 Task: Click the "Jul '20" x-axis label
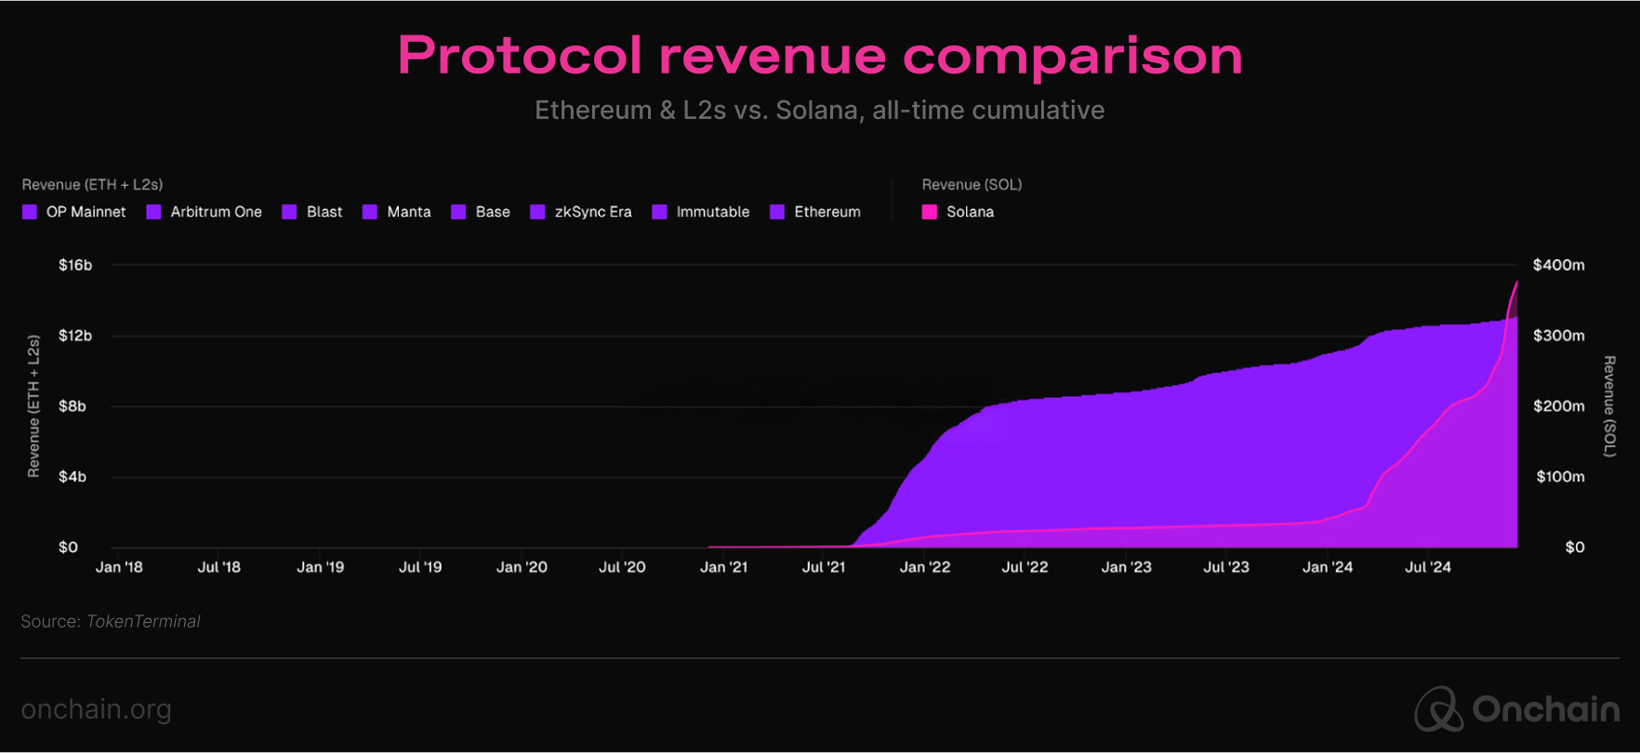[x=622, y=567]
